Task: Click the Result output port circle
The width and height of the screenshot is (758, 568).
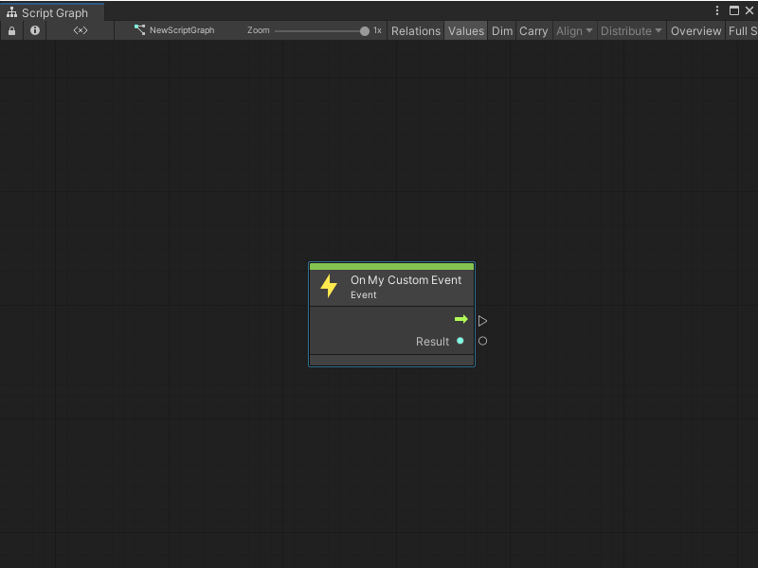Action: coord(460,341)
